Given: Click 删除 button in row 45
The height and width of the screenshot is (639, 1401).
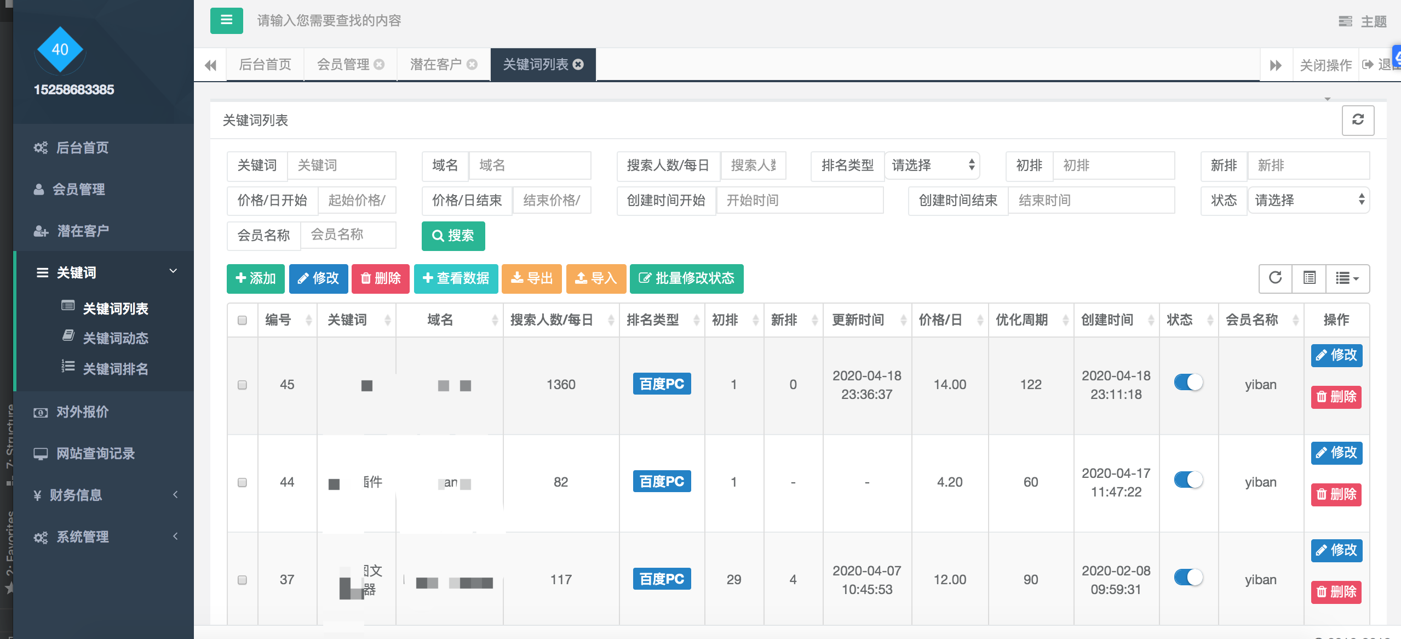Looking at the screenshot, I should 1336,397.
